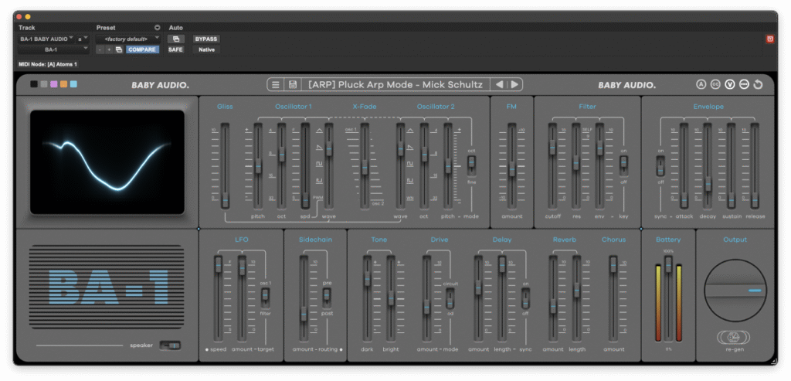Click the Battery level slider handle

[x=668, y=264]
